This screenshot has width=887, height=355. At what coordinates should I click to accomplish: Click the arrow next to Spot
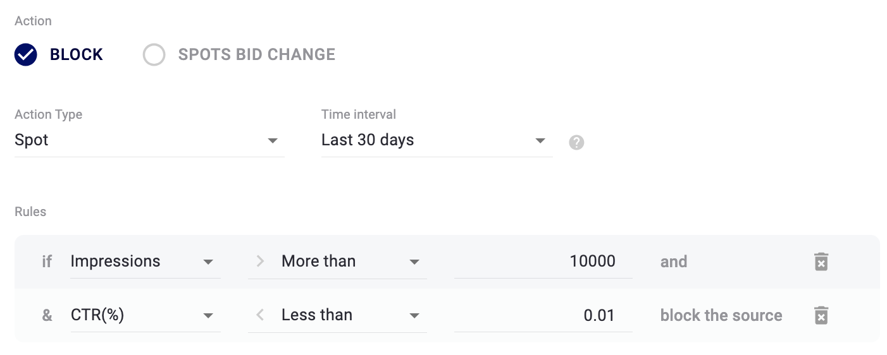273,140
